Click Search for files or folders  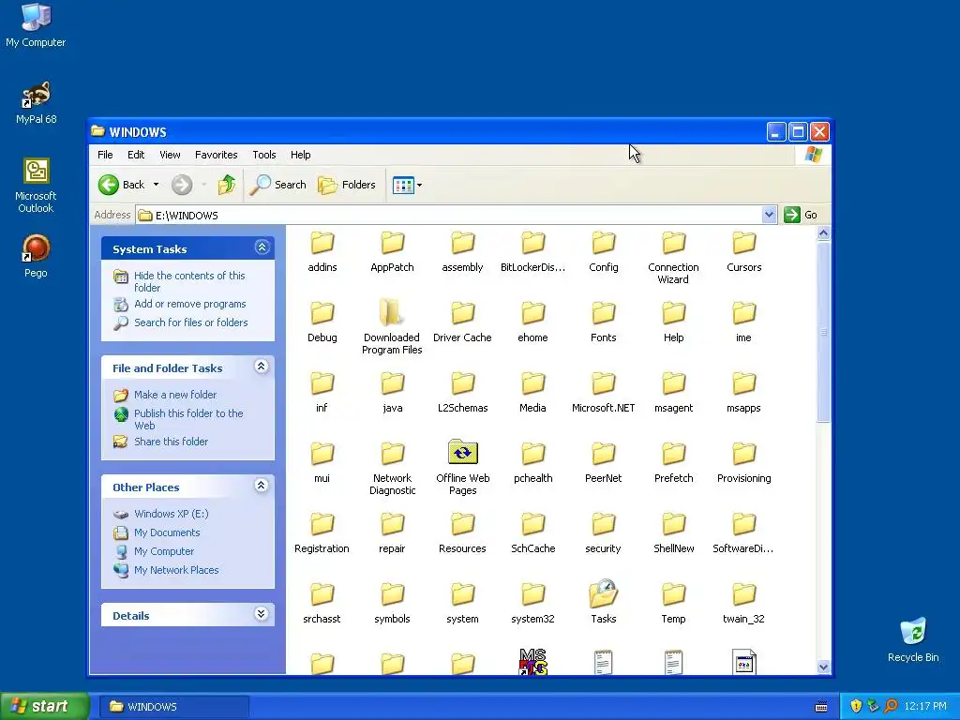[191, 322]
